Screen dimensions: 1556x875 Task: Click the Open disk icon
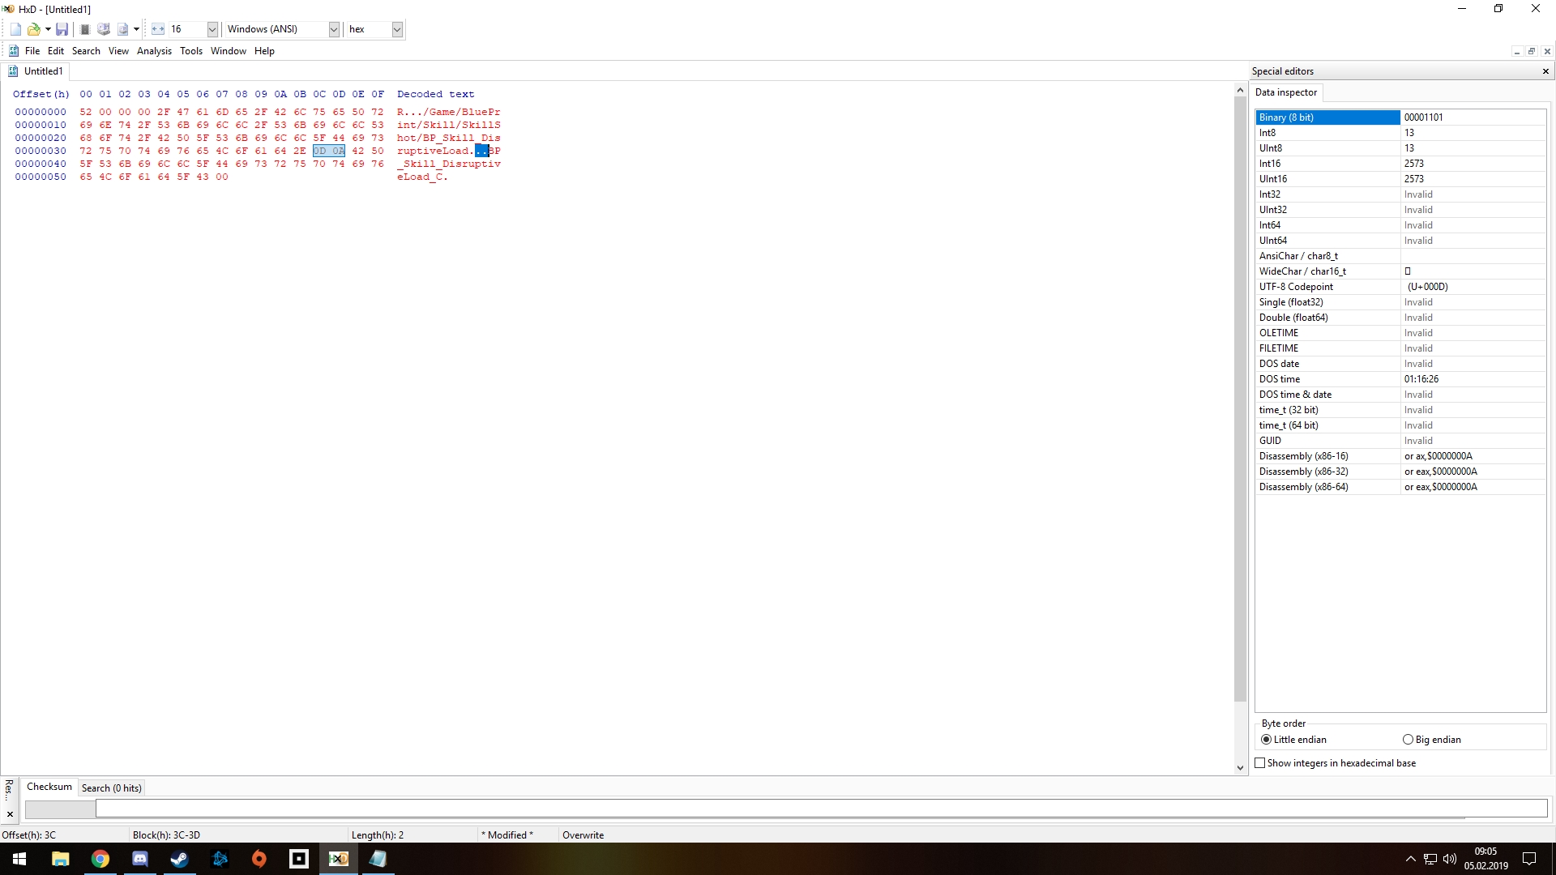pyautogui.click(x=104, y=29)
